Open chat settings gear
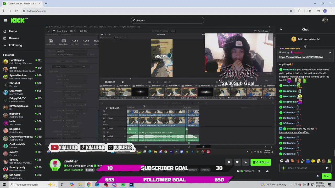This screenshot has height=188, width=335. [x=317, y=176]
